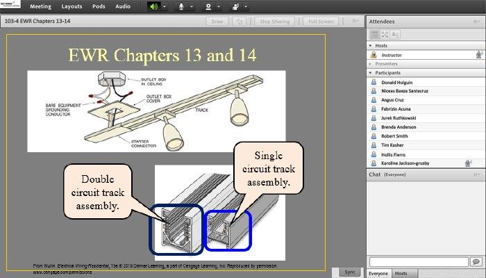Click the track lighting diagram on slide
The height and width of the screenshot is (278, 486).
[x=156, y=111]
